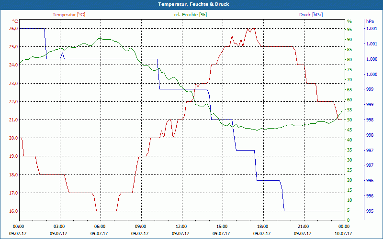Viewport: 383px width, 239px height.
Task: Select the 15:00 time axis label
Action: coord(221,226)
